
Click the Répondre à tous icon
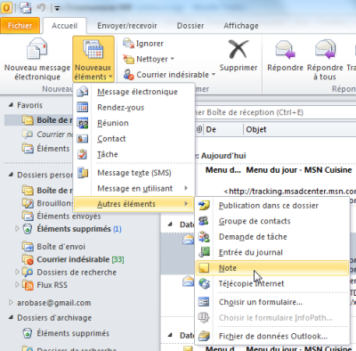click(325, 49)
